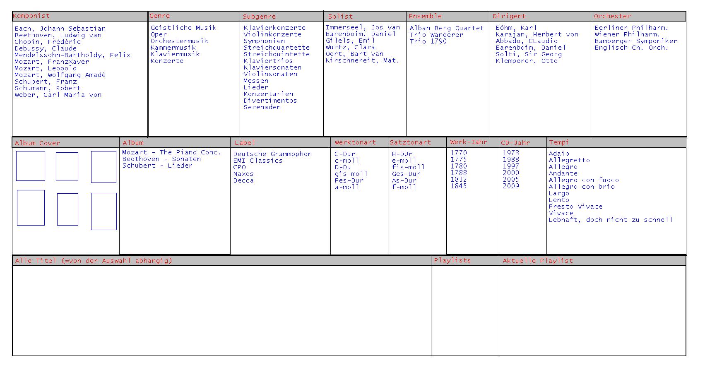The image size is (705, 370).
Task: Choose tempo Largo
Action: pyautogui.click(x=559, y=193)
